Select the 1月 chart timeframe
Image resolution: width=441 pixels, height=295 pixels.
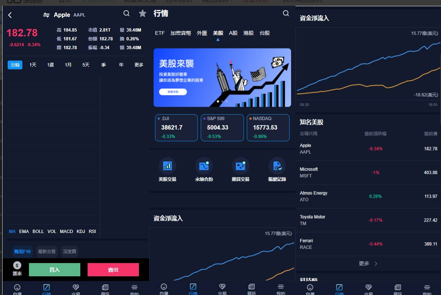click(x=68, y=65)
